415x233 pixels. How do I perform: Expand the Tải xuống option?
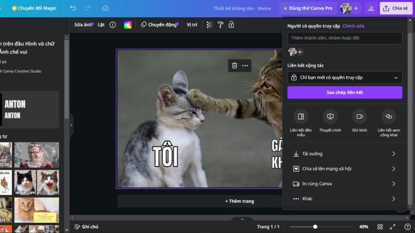(x=344, y=154)
